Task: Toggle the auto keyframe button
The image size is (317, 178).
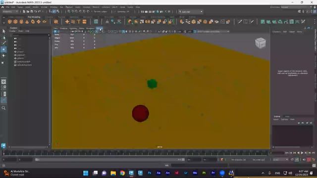Action: pyautogui.click(x=309, y=160)
